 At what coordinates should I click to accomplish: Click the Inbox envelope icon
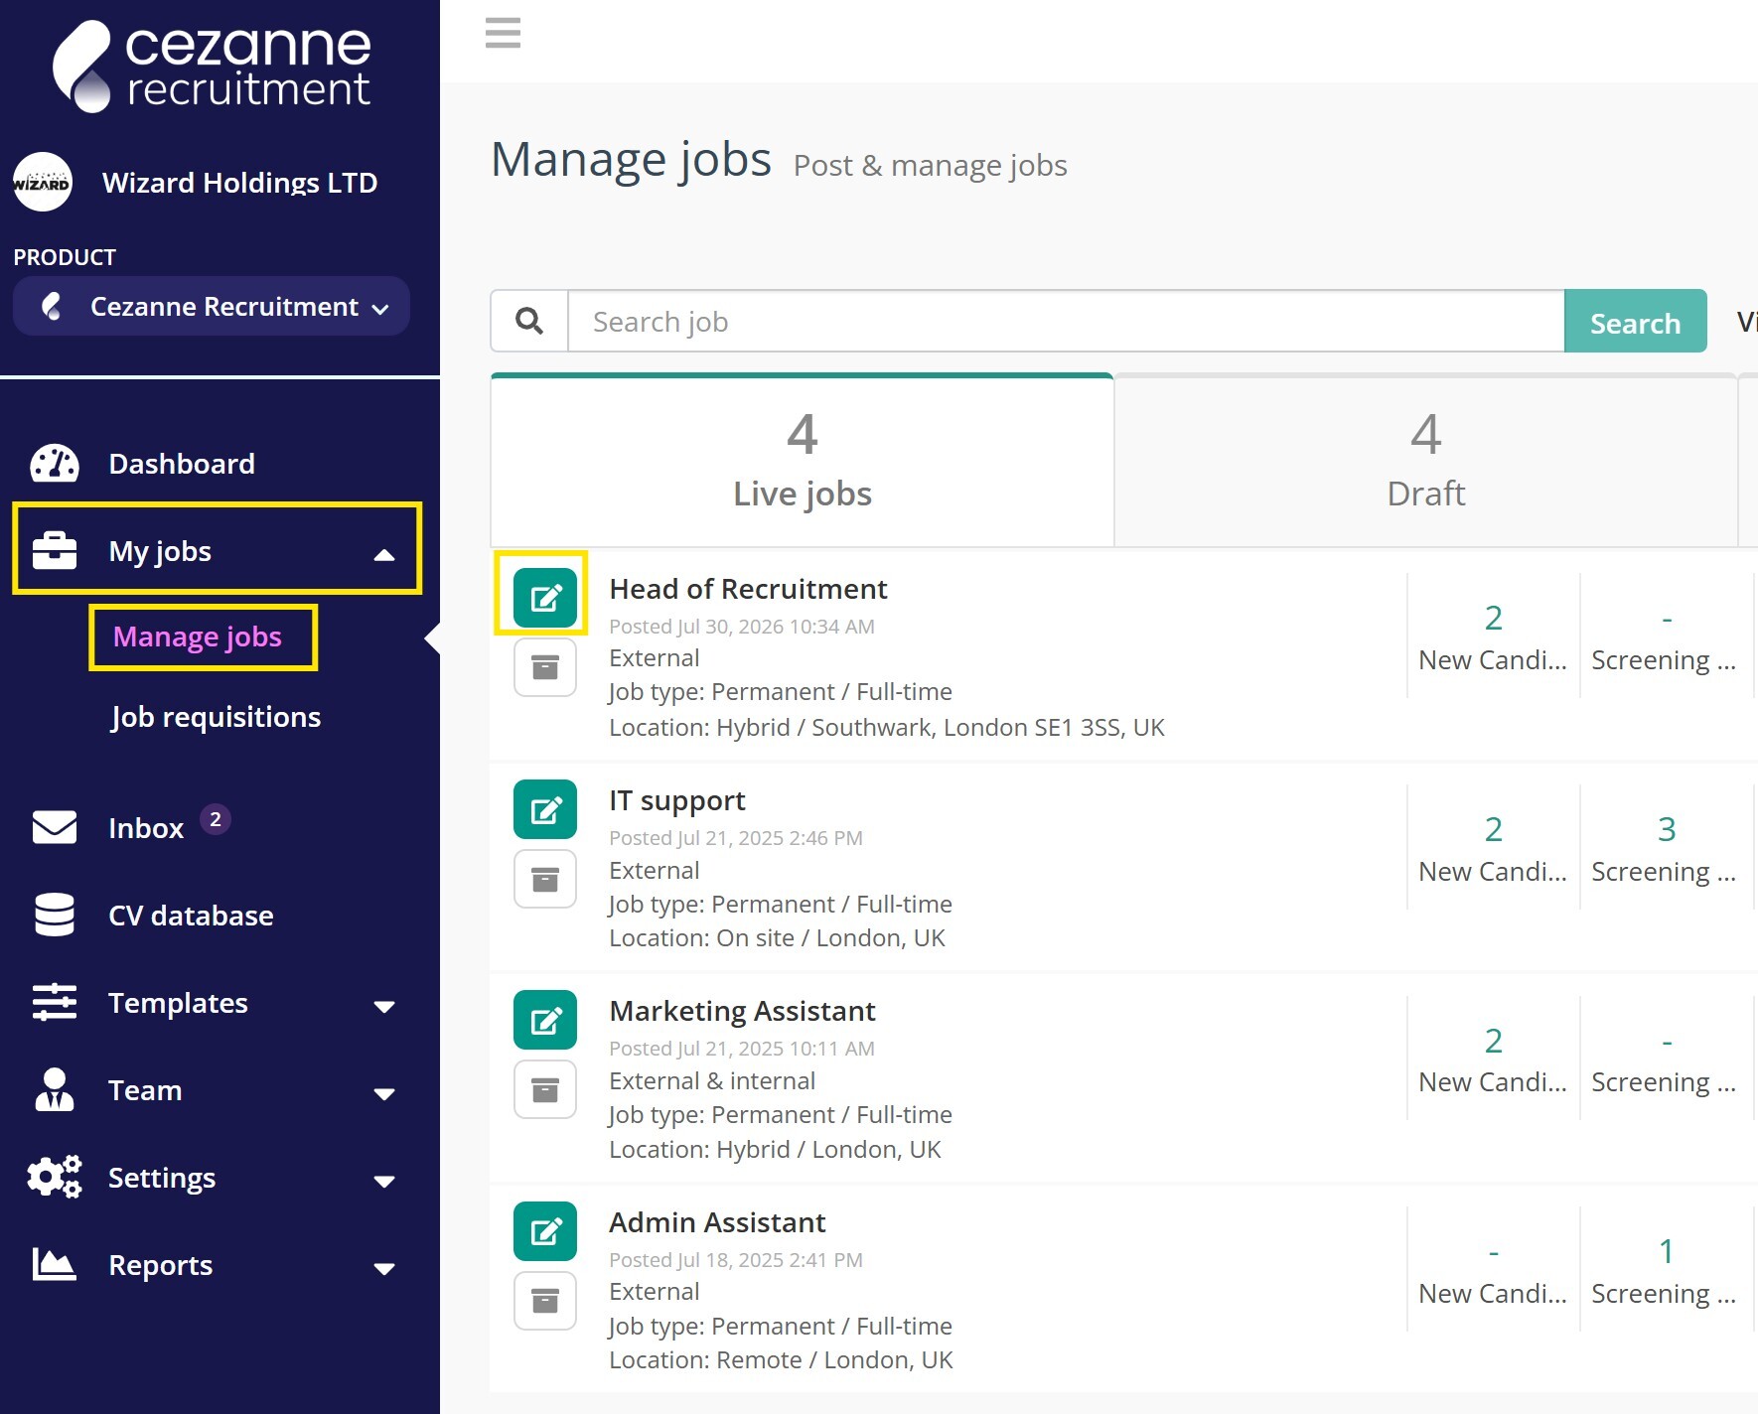[55, 827]
